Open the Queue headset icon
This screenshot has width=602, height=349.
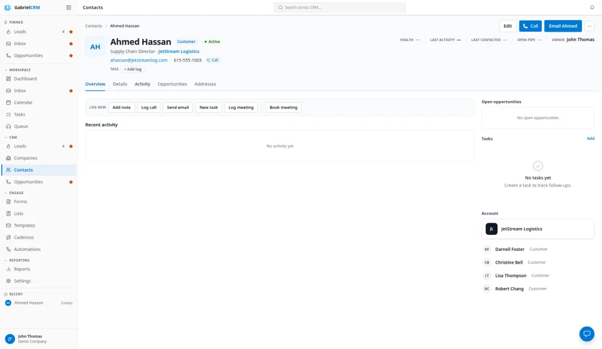click(8, 126)
